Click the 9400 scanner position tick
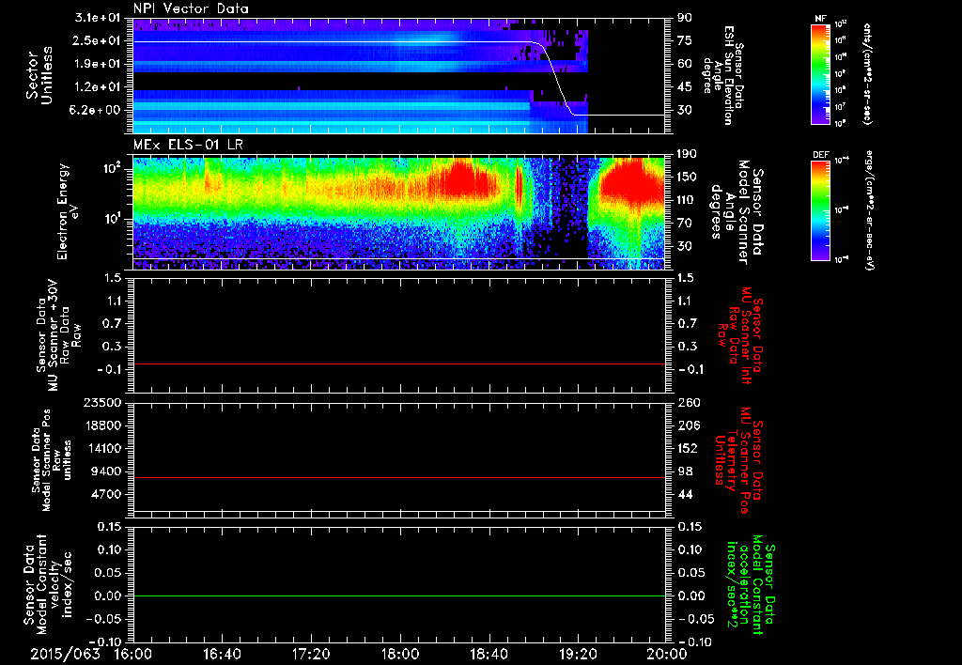 [107, 472]
